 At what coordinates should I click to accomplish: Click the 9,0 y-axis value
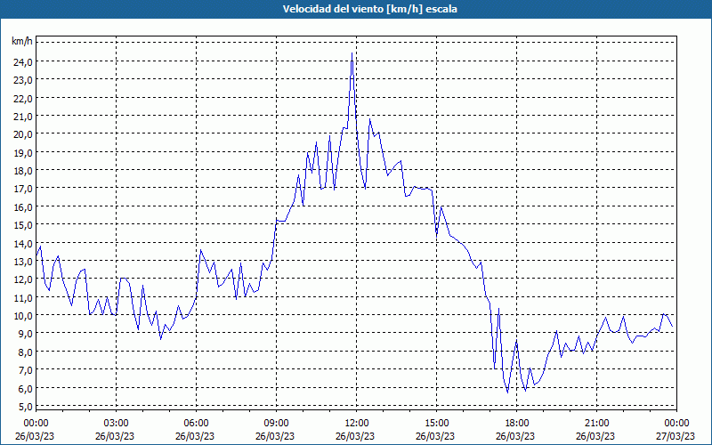25,334
